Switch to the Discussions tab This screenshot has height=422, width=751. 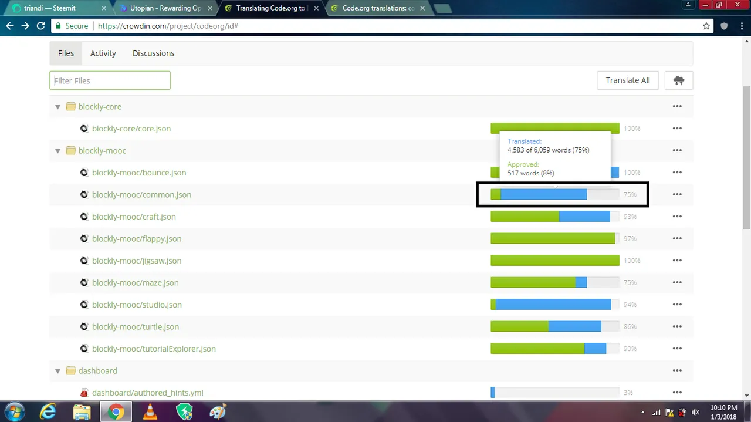click(x=153, y=53)
